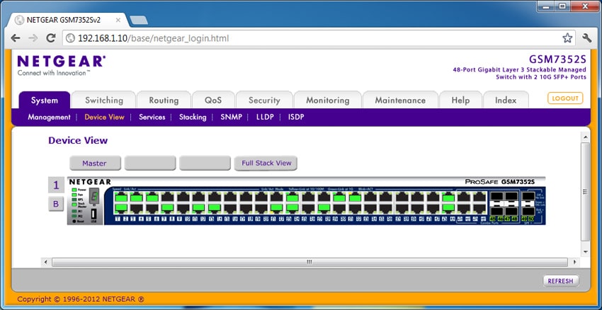The width and height of the screenshot is (602, 310).
Task: Click the Reset pinhole on the switch
Action: [x=74, y=222]
